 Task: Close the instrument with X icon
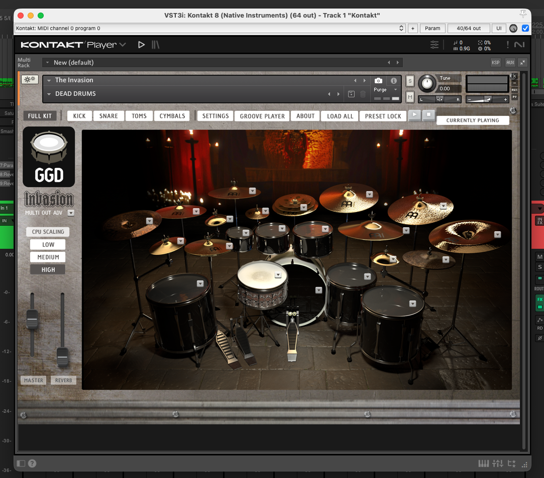point(514,76)
